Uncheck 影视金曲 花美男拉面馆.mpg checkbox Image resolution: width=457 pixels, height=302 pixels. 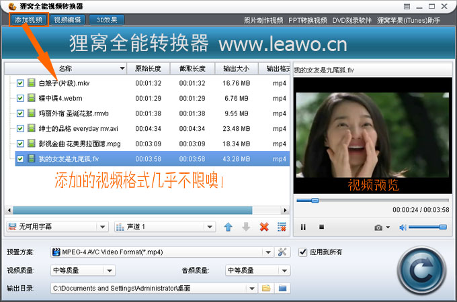click(20, 144)
